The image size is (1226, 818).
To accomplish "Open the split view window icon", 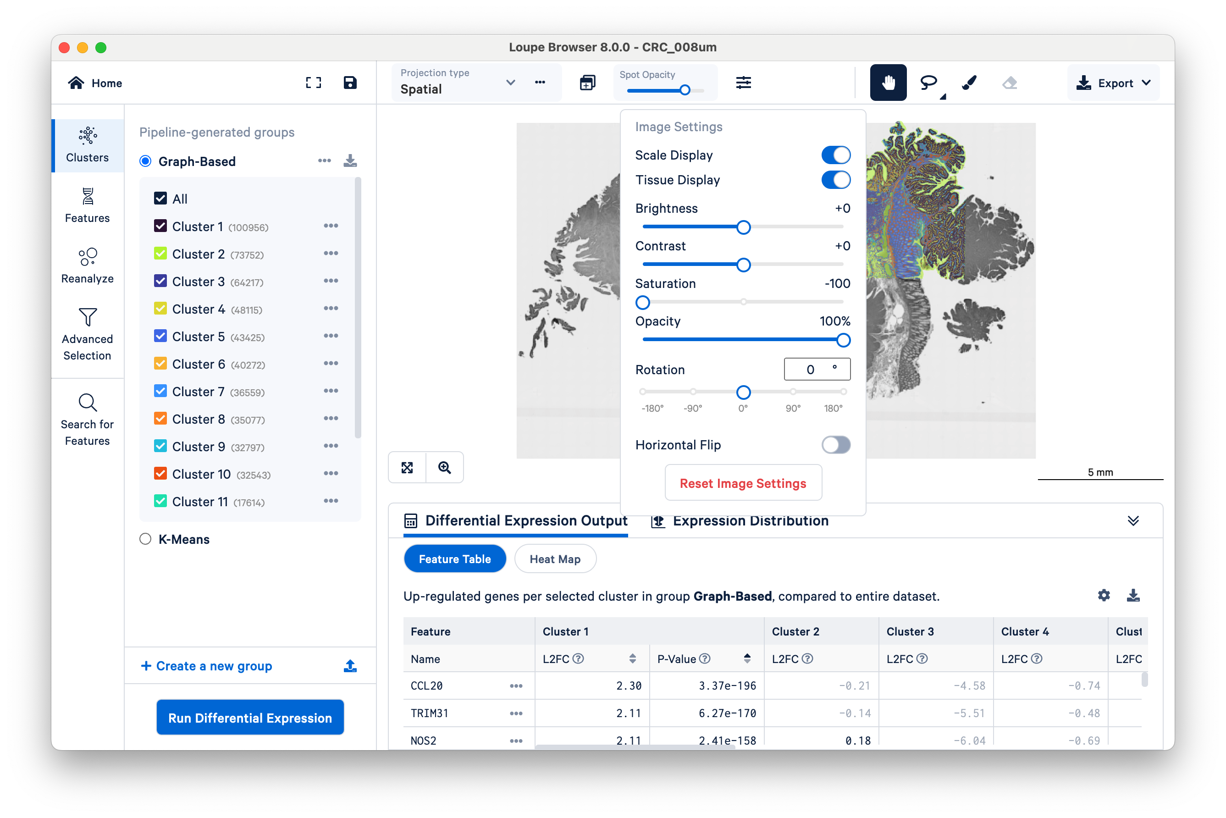I will click(x=587, y=83).
